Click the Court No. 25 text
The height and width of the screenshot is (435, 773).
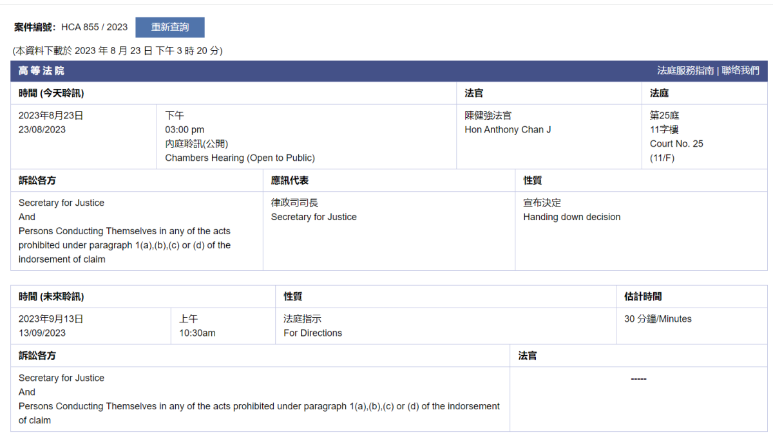click(x=676, y=143)
